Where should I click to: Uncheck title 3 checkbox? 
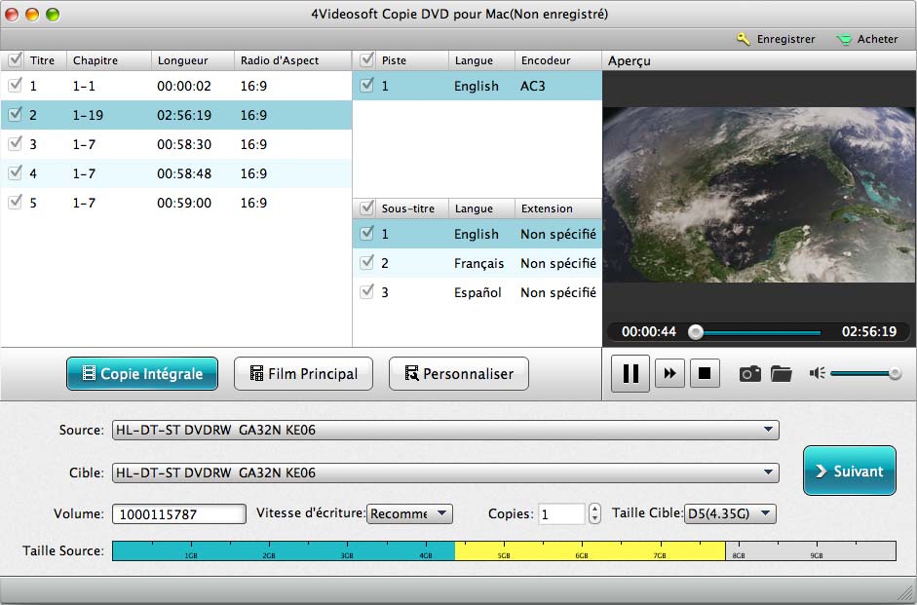pyautogui.click(x=15, y=144)
